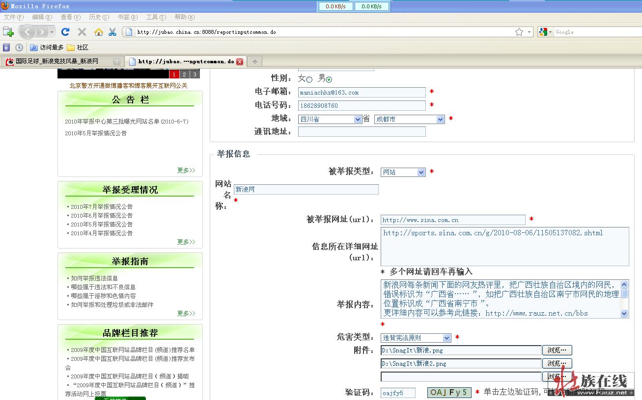Open the 四川省 province dropdown
The image size is (642, 400).
pyautogui.click(x=330, y=119)
